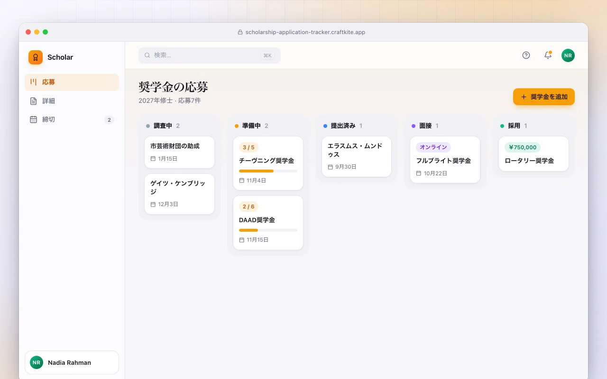
Task: Focus the 検索 search field
Action: [210, 55]
